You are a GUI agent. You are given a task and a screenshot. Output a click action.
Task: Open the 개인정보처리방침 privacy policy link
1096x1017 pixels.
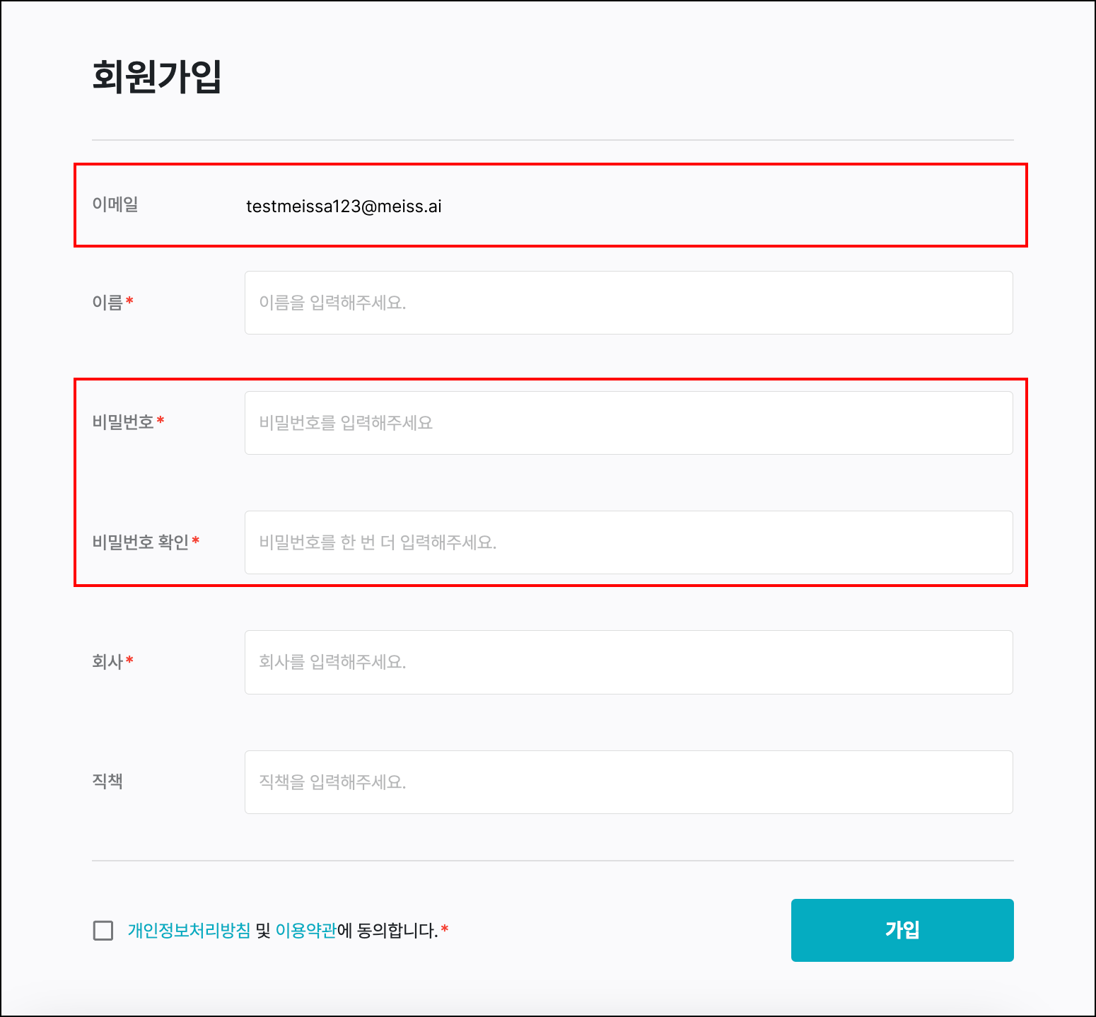click(189, 931)
